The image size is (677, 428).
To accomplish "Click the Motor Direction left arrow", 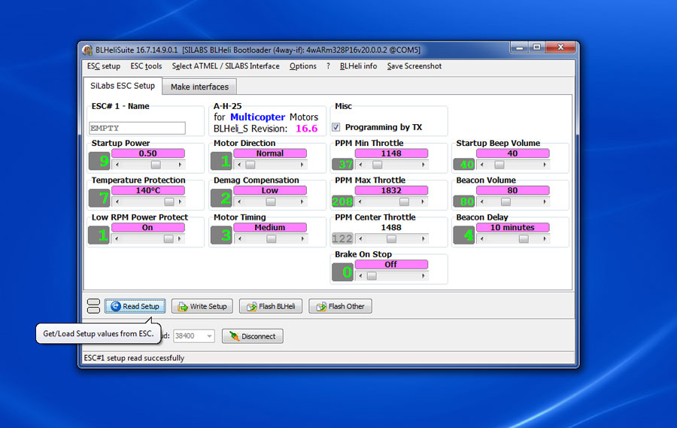I will [x=239, y=165].
